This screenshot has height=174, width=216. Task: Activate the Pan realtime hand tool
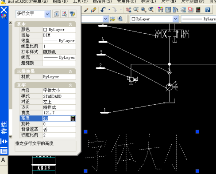click(x=128, y=10)
